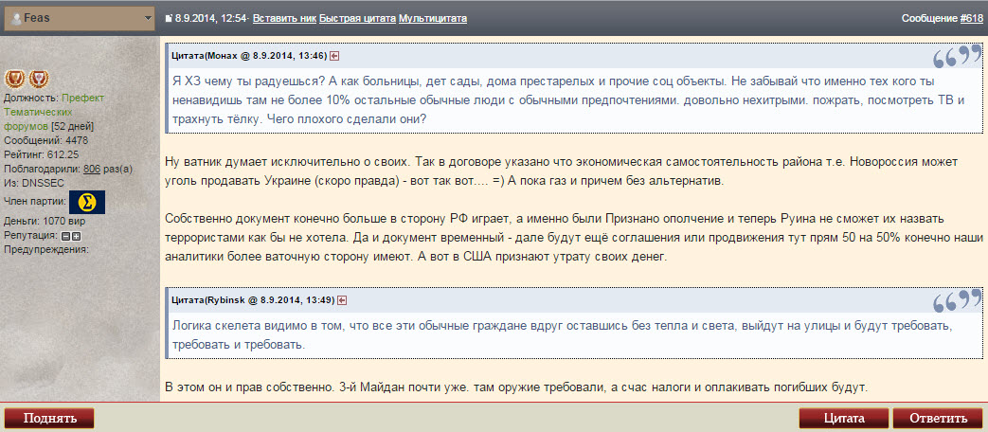The width and height of the screenshot is (988, 432).
Task: Open message number #618 link
Action: click(971, 19)
